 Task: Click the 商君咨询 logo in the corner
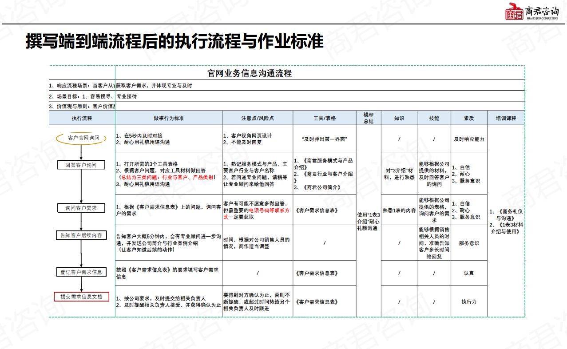pos(531,11)
